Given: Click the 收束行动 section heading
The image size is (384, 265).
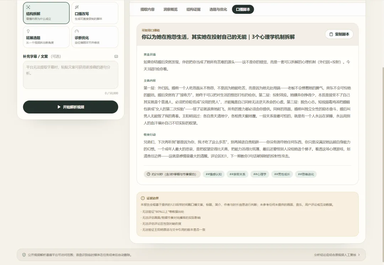Looking at the screenshot, I should 150,134.
